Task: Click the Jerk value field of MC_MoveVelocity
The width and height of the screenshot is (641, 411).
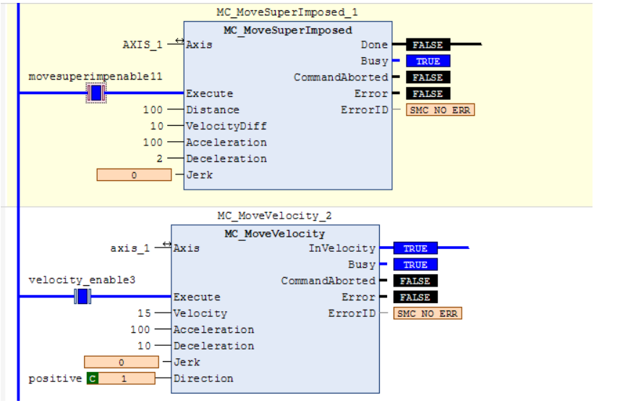Action: click(x=122, y=362)
